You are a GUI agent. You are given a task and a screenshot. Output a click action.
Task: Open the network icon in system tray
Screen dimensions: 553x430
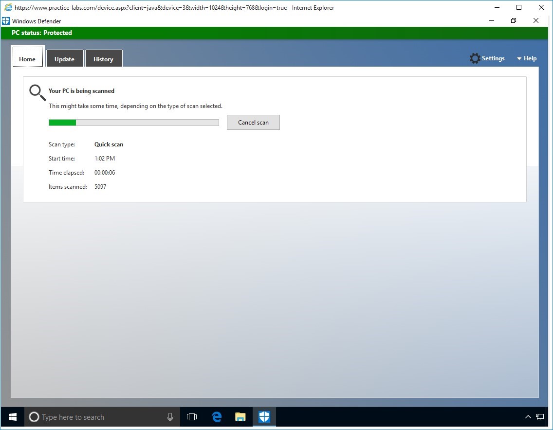pos(540,417)
